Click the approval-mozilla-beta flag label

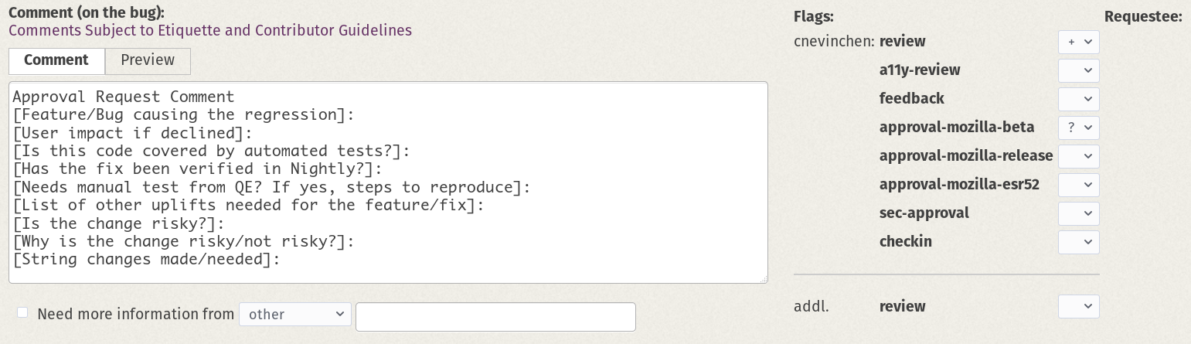(x=957, y=127)
